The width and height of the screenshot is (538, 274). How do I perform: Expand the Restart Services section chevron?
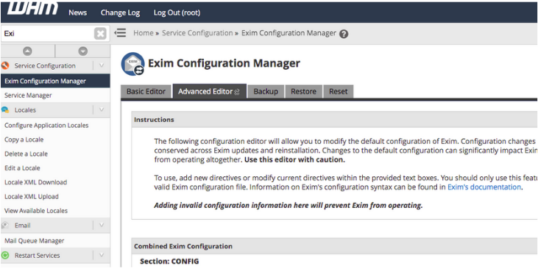click(102, 255)
